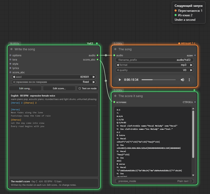Click the audio input socket on The song node
210x194 pixels.
(x=114, y=55)
